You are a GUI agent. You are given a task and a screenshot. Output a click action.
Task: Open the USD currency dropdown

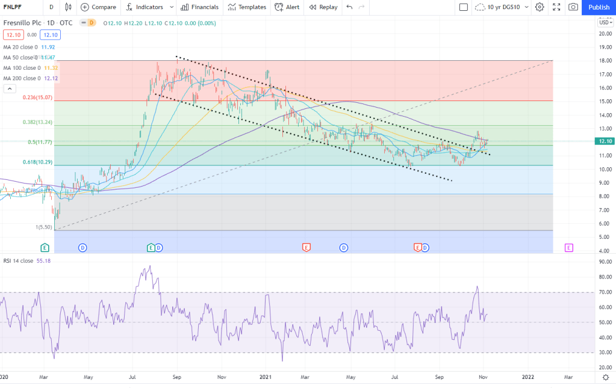point(605,23)
